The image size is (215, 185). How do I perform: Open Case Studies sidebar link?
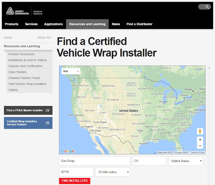tap(17, 72)
